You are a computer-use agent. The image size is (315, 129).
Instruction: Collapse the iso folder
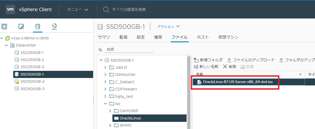pyautogui.click(x=106, y=104)
